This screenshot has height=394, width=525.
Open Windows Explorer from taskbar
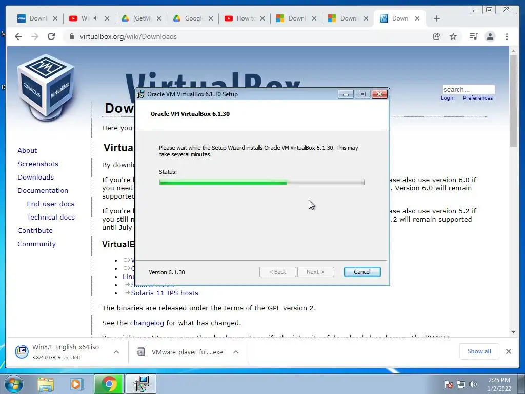pos(46,384)
